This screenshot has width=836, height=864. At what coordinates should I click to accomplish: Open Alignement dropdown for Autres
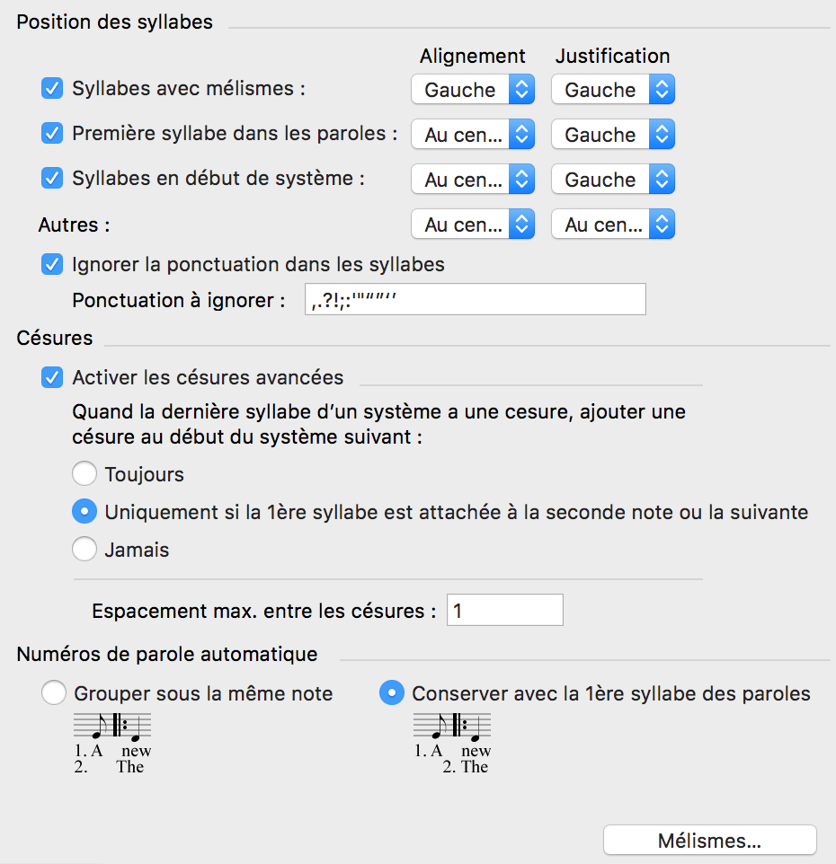(473, 225)
